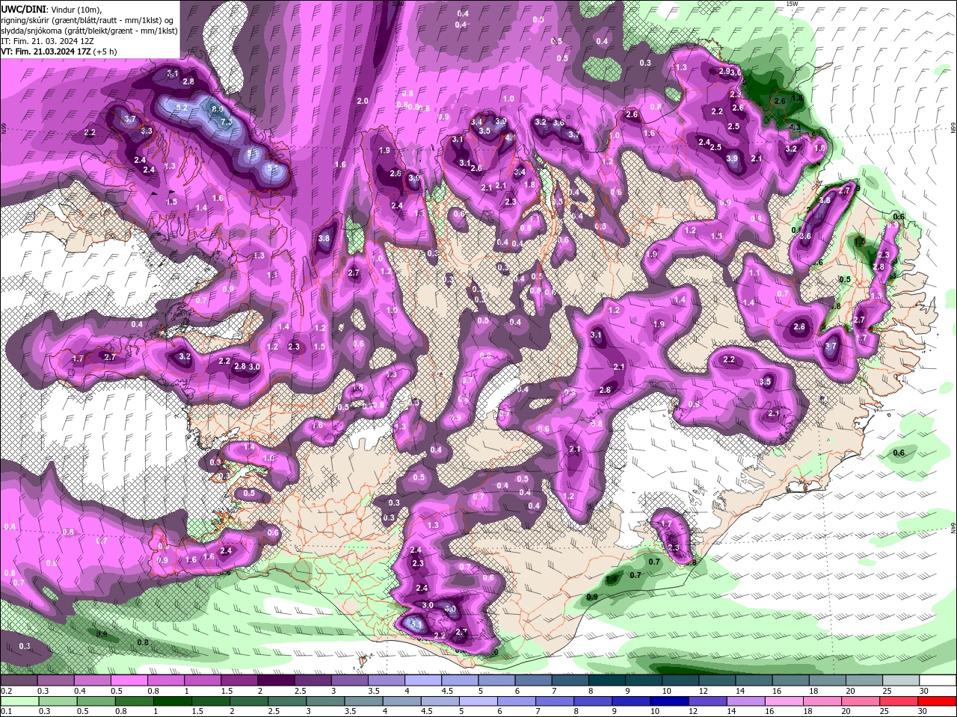Select bottom-row violet rain swatch starting at 14
Viewport: 957px width, 717px height.
[745, 701]
